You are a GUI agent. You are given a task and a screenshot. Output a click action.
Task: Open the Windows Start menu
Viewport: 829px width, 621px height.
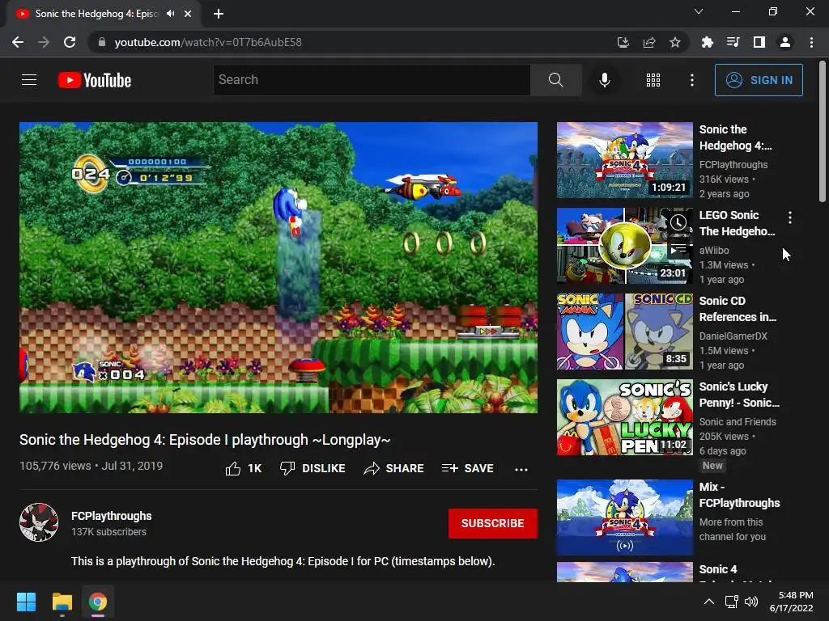pyautogui.click(x=26, y=602)
